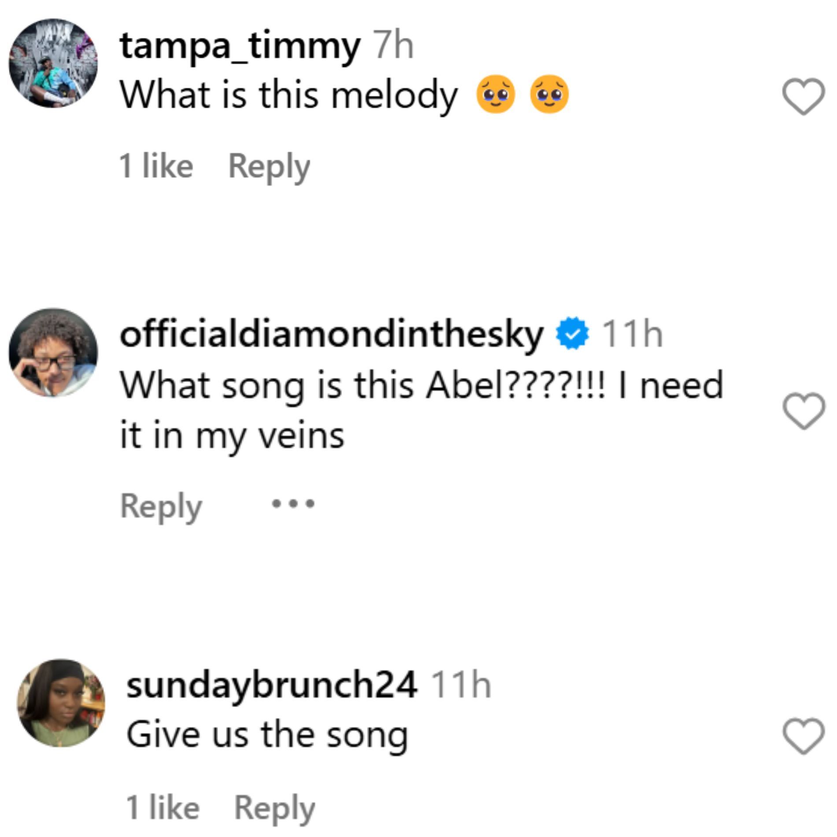
Task: Like tampa_timmy's comment with heart icon
Action: pos(803,96)
